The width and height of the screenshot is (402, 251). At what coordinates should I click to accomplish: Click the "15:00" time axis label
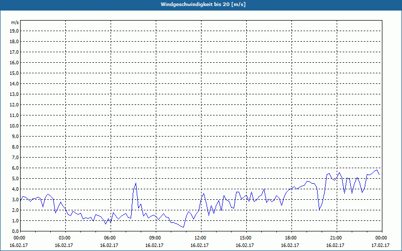[246, 238]
